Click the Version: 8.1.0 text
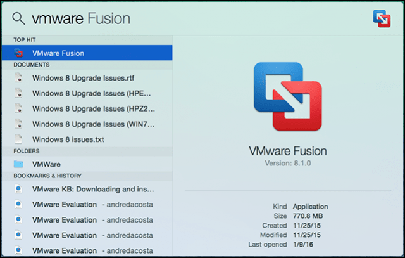Screen dimensions: 405x258 click(288, 164)
